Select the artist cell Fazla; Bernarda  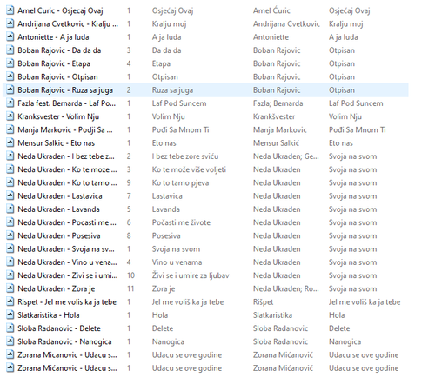coord(278,103)
